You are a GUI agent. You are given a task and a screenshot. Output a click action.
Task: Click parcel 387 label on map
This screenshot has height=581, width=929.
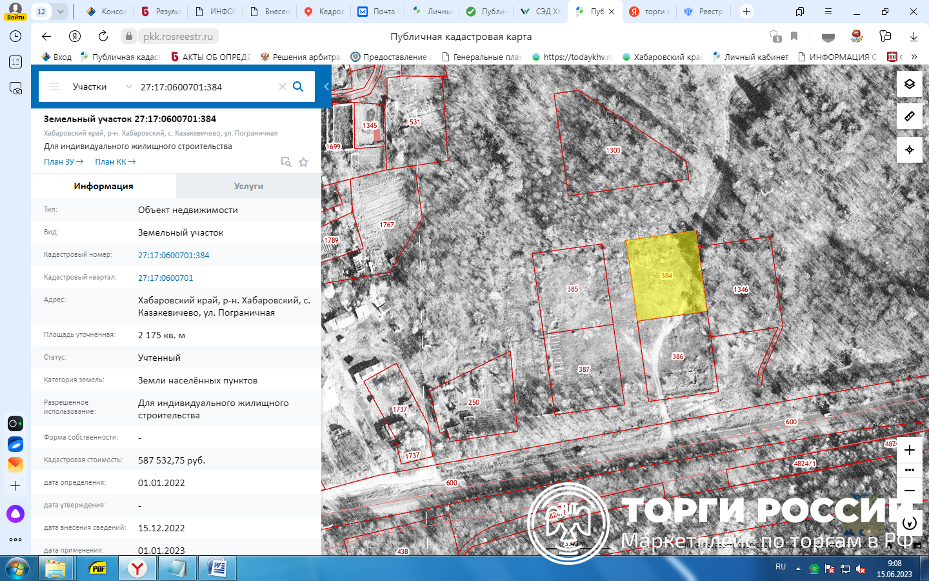pos(584,369)
